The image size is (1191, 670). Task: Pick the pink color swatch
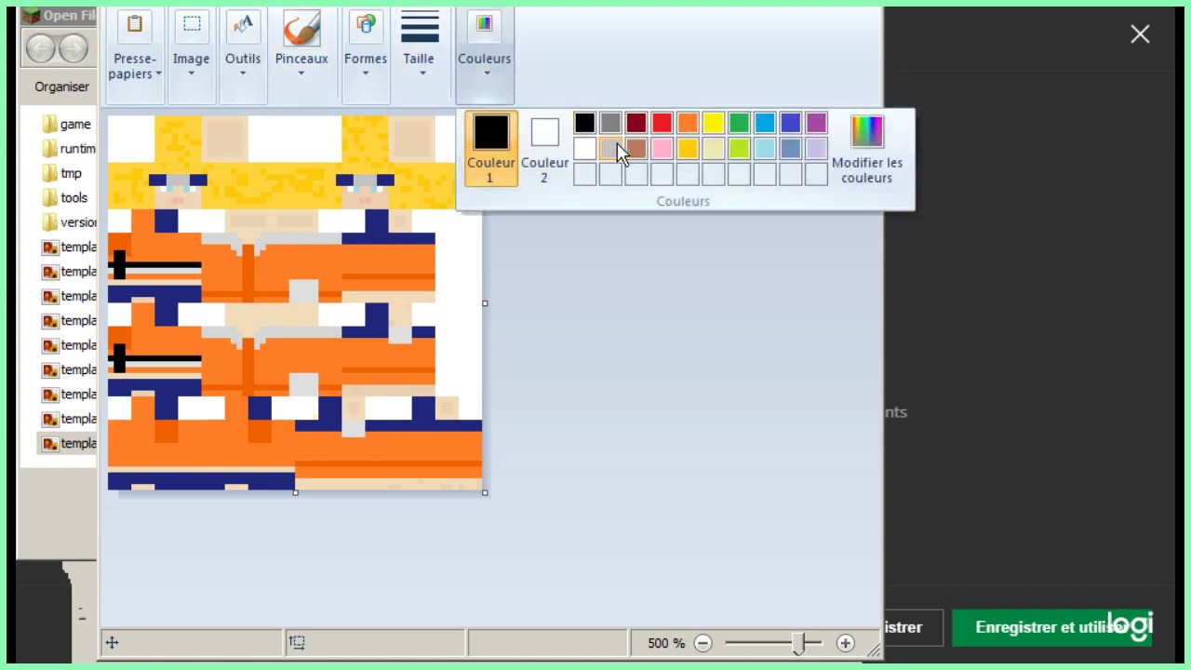662,148
